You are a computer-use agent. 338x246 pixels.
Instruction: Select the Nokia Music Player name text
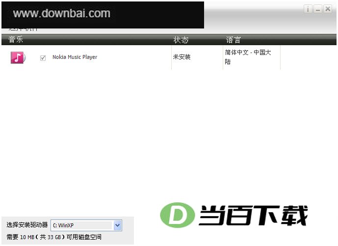(x=75, y=57)
